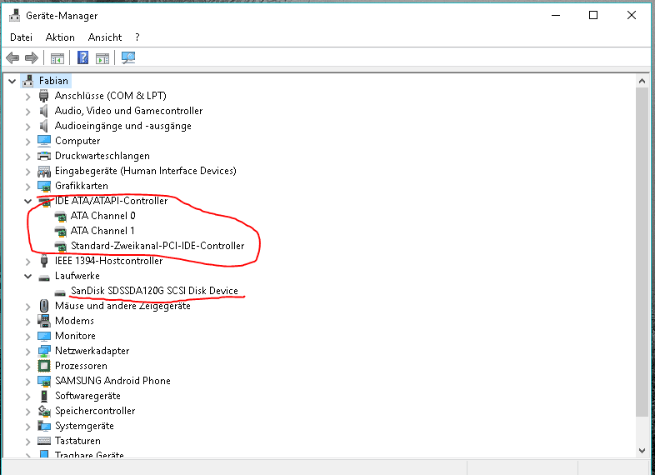Select the Laufwerke label
The image size is (655, 475).
tap(77, 276)
